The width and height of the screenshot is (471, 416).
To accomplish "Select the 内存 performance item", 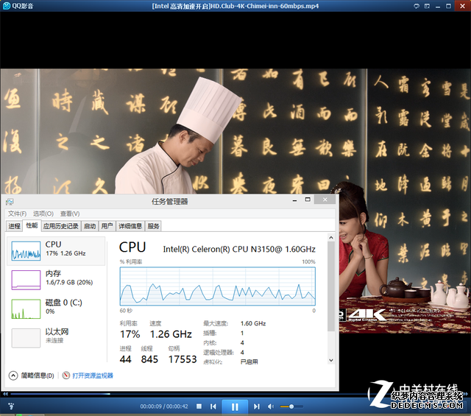I will coord(56,280).
